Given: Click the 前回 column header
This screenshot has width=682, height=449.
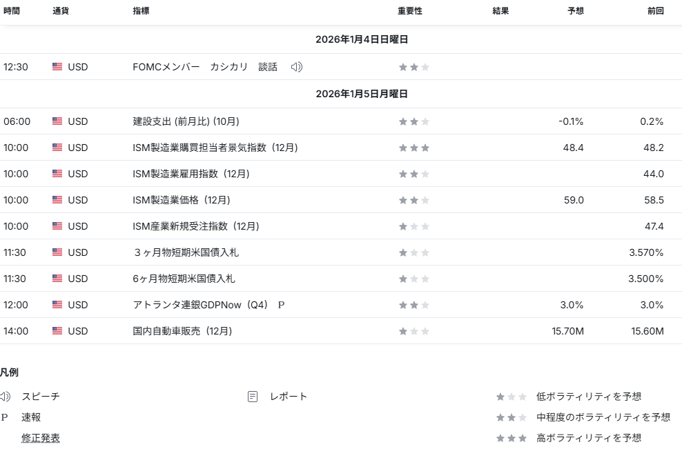Looking at the screenshot, I should (x=655, y=11).
